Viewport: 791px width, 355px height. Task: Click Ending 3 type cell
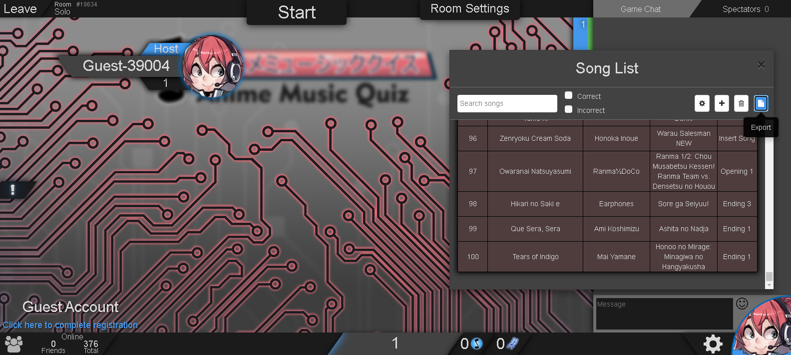pos(737,204)
